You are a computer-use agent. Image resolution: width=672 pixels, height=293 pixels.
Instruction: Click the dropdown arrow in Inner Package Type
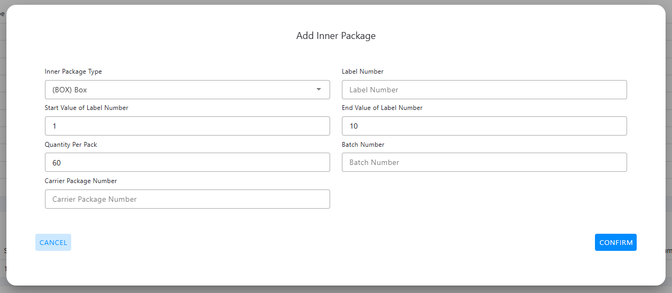tap(319, 90)
